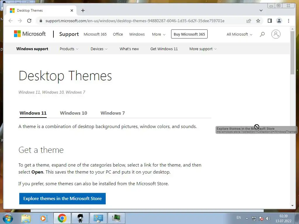
Task: Click the Chrome taskbar icon
Action: (x=62, y=218)
